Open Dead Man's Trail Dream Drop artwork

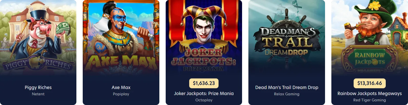(x=287, y=38)
